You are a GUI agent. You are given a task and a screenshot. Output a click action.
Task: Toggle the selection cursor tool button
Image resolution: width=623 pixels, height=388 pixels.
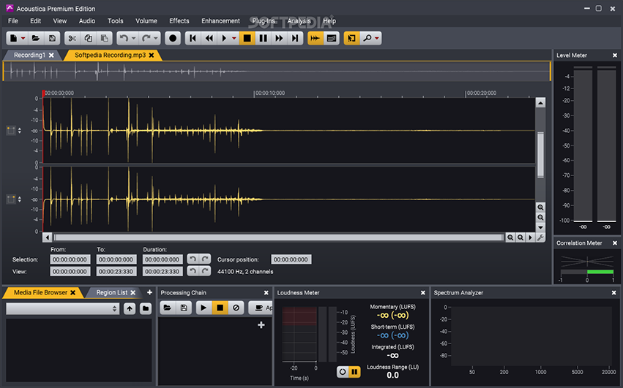(351, 38)
